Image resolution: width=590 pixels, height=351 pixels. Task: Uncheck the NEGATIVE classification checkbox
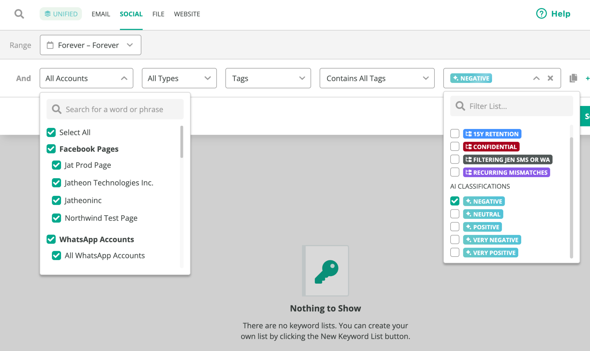point(455,201)
